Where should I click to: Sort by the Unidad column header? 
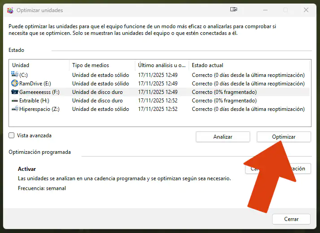tap(39, 65)
